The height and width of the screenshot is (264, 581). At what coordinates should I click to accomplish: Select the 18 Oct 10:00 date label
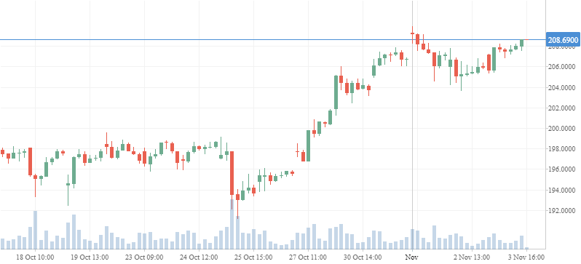click(x=36, y=257)
